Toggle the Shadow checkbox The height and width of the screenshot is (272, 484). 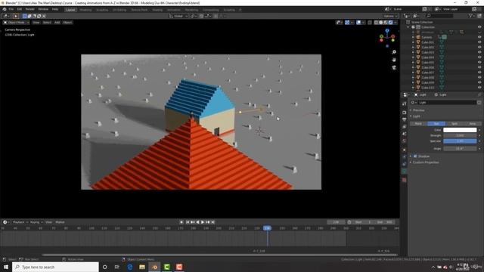click(x=415, y=156)
